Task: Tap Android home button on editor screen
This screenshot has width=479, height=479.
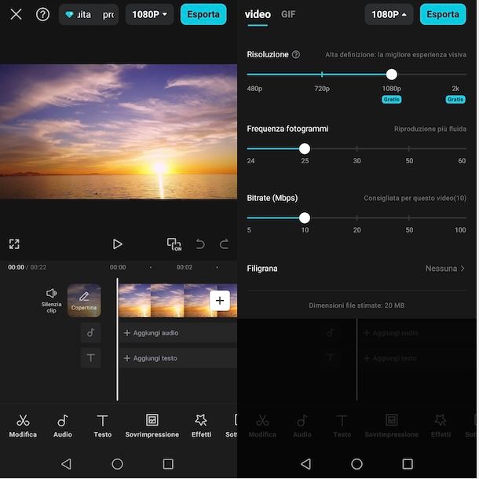Action: 117,464
